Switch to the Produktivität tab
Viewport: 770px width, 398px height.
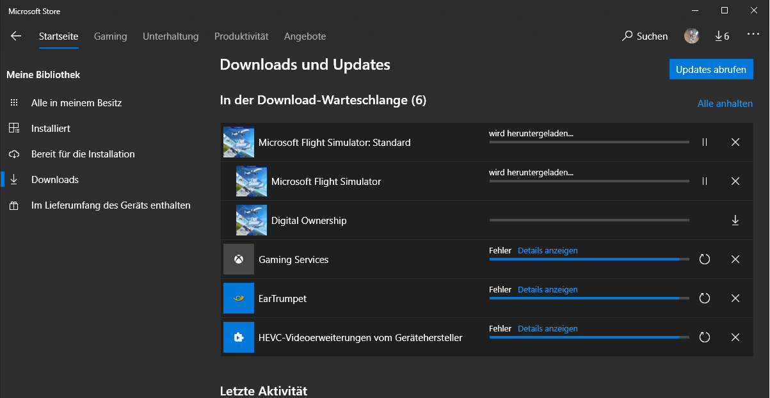click(x=241, y=36)
